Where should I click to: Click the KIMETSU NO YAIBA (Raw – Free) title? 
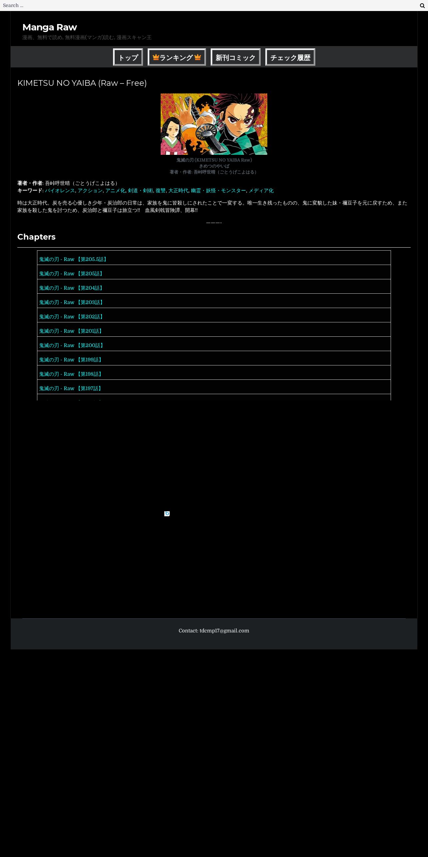click(x=82, y=83)
